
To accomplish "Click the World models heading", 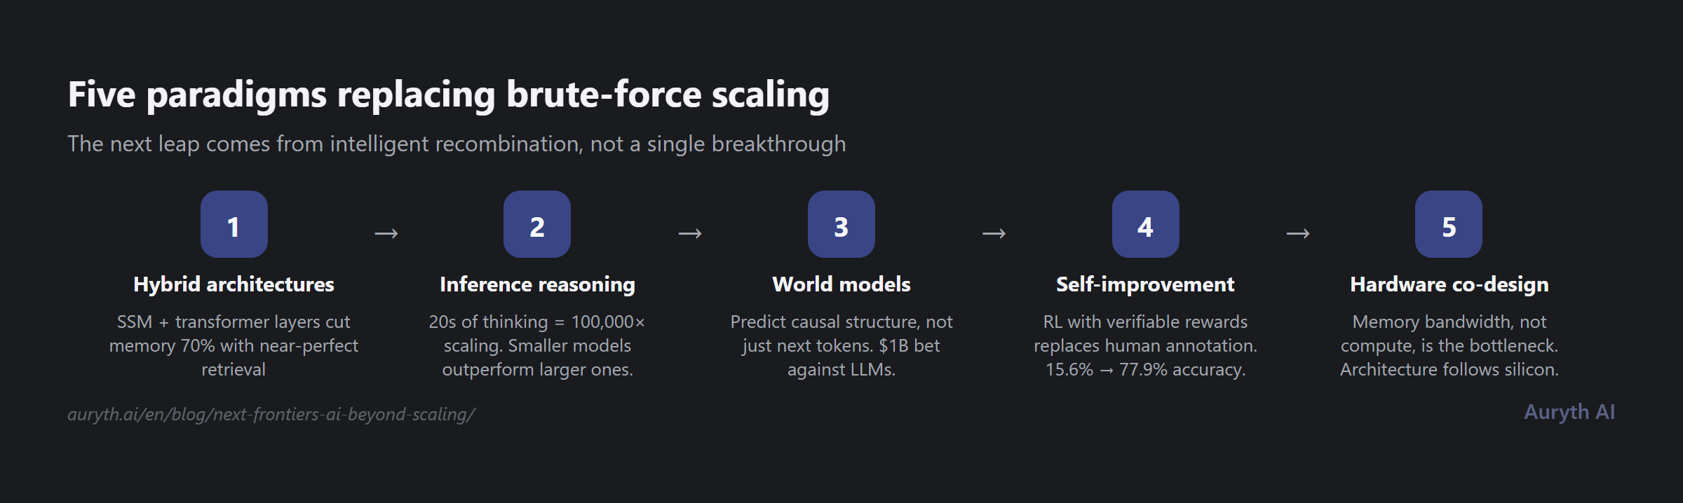I will pyautogui.click(x=841, y=284).
